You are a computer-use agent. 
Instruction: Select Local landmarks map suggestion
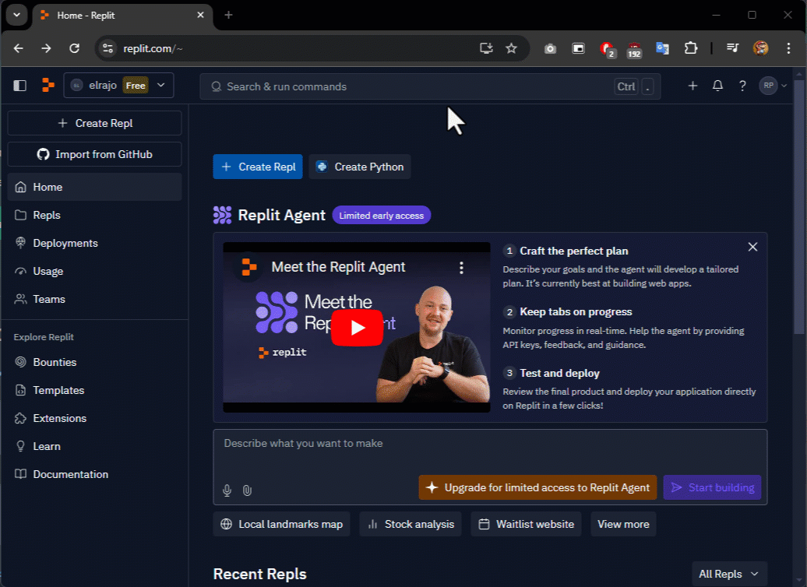[x=281, y=524]
